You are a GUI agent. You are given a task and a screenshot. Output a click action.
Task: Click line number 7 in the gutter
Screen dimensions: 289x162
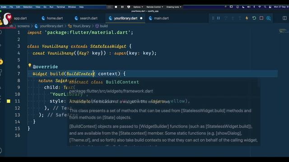(x=19, y=74)
